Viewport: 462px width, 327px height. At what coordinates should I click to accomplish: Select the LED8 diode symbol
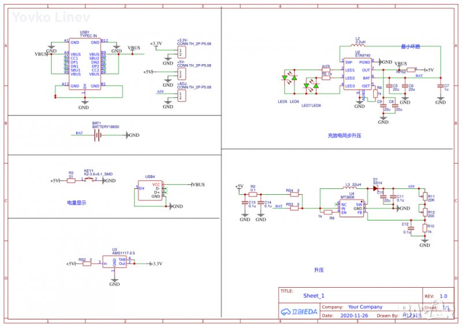[x=316, y=86]
